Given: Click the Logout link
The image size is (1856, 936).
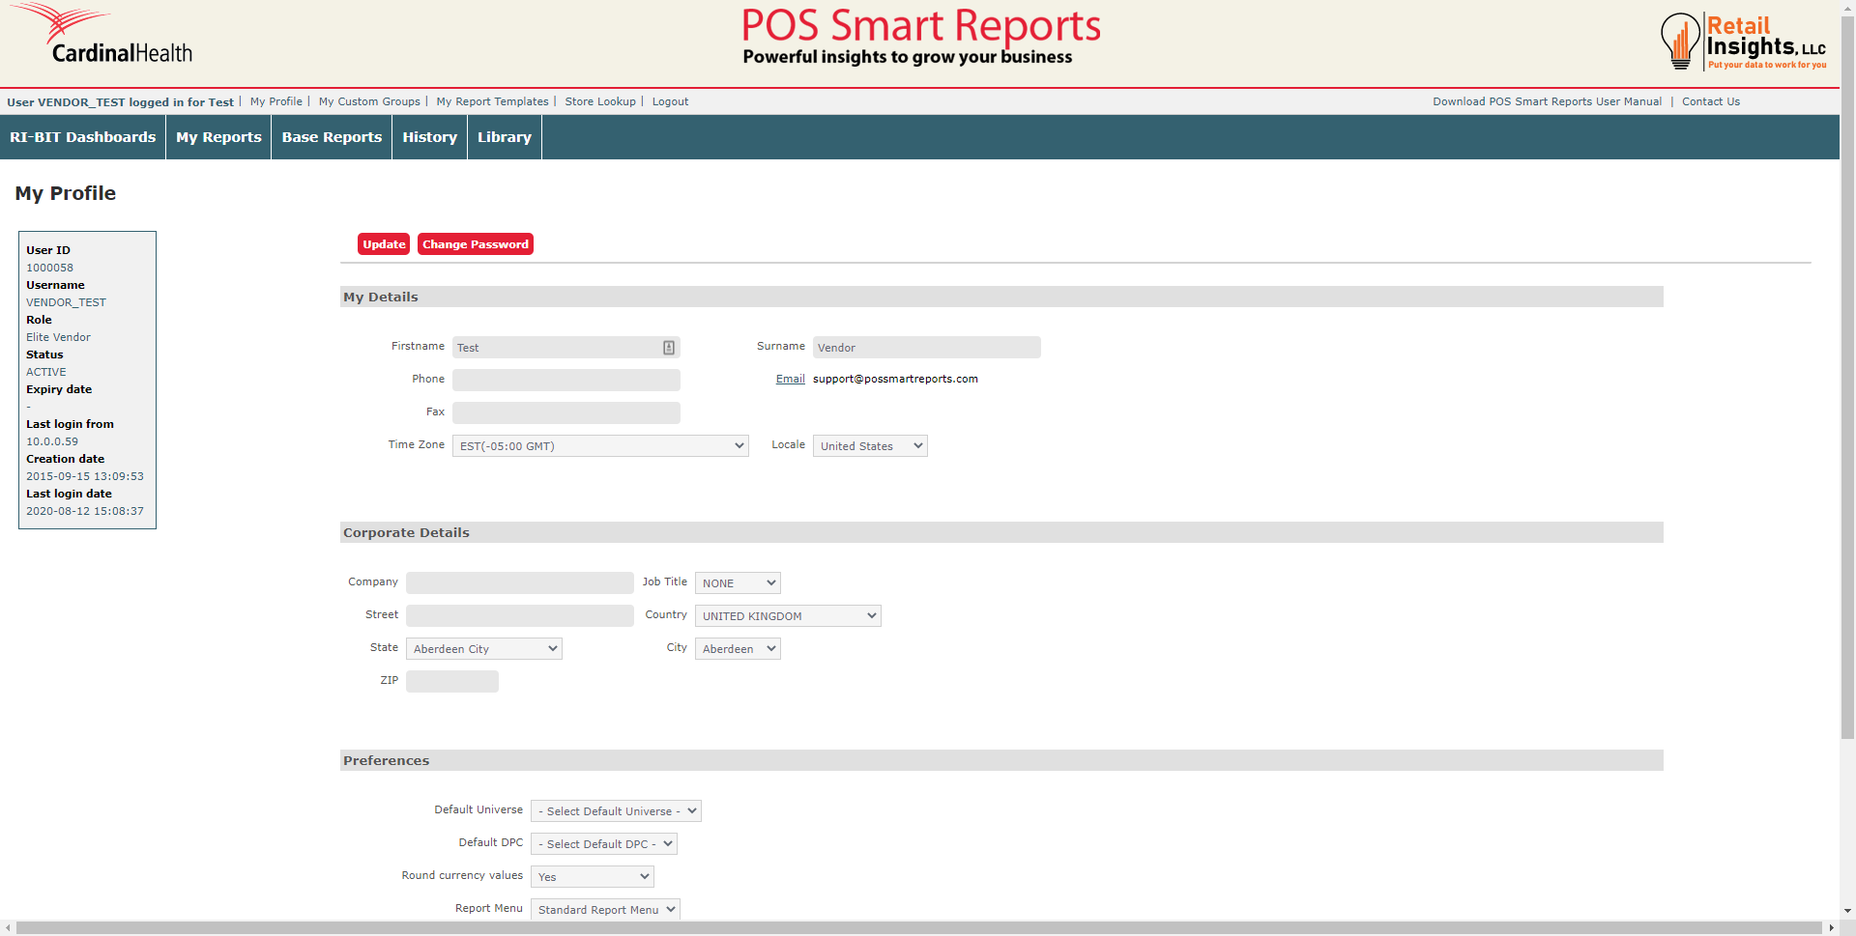Looking at the screenshot, I should pos(670,101).
